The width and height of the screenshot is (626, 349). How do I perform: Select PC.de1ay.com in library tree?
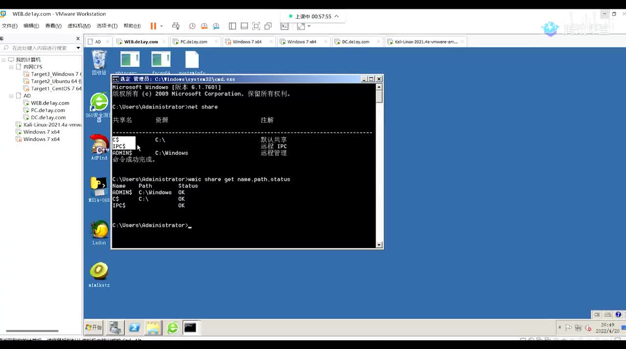click(44, 110)
